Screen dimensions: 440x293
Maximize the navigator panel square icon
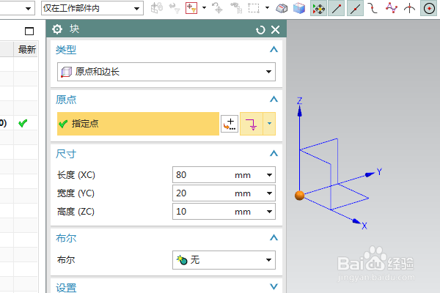29,31
